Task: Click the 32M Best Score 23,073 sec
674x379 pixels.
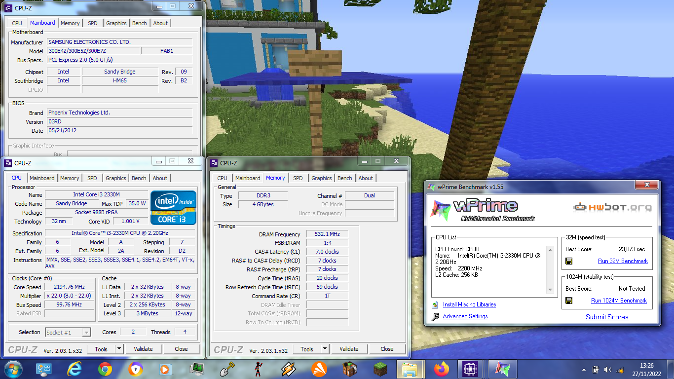Action: coord(632,249)
